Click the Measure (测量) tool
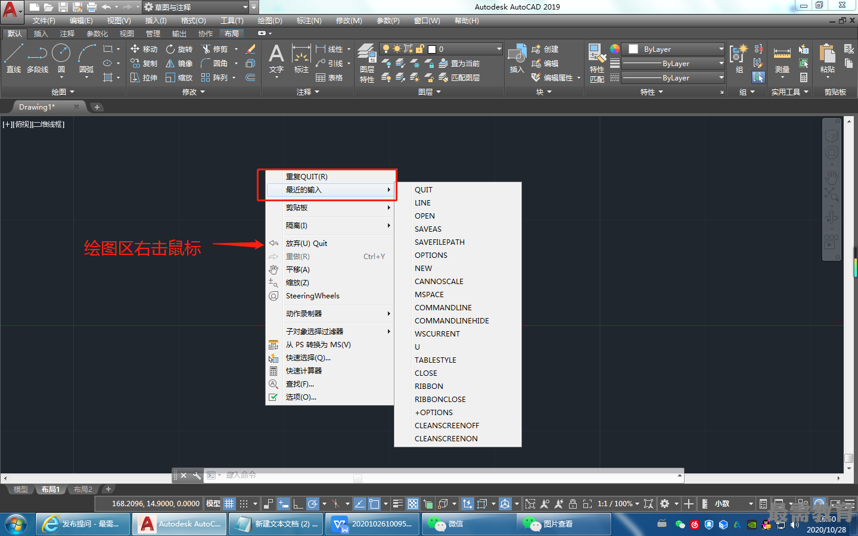 click(782, 59)
